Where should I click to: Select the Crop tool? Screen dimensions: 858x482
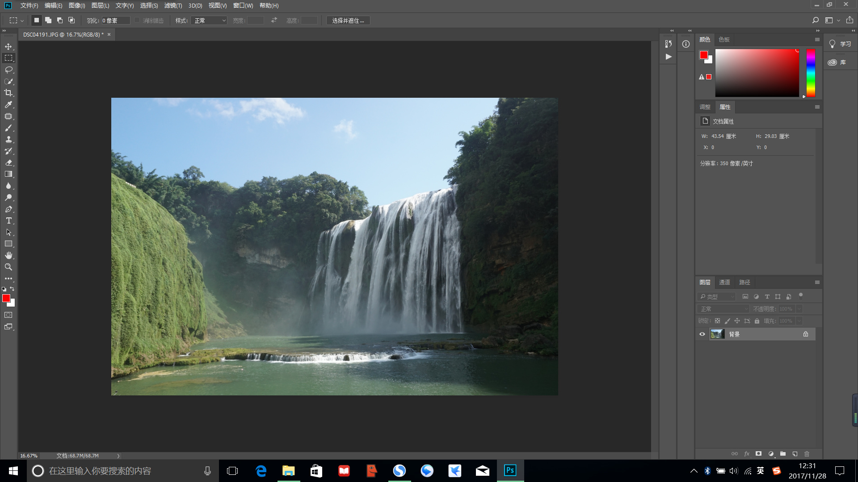tap(8, 93)
